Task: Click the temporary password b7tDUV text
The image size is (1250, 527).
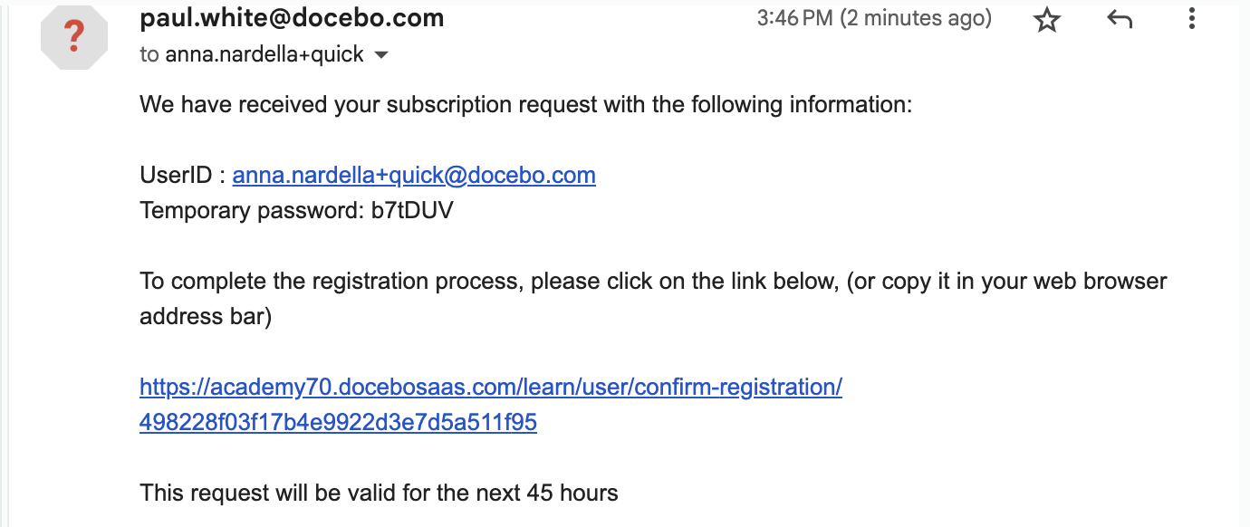Action: pyautogui.click(x=412, y=211)
